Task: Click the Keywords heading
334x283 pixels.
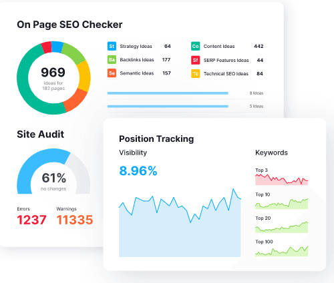Action: click(x=271, y=152)
